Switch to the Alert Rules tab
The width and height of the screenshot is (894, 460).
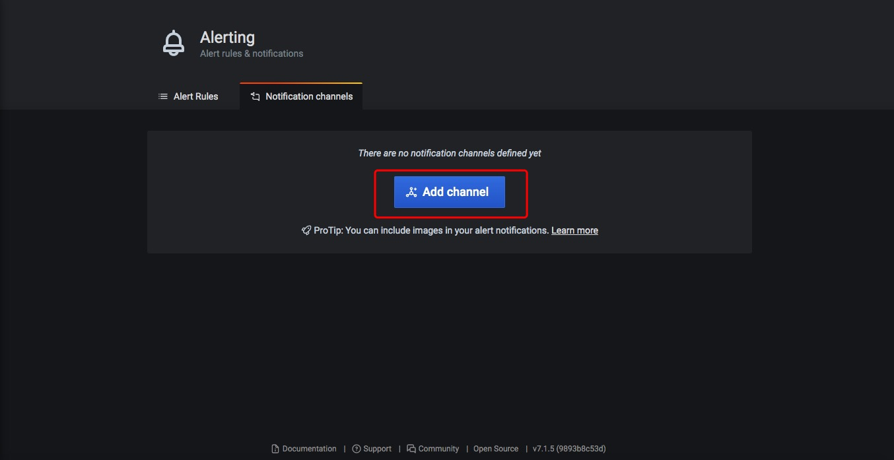(x=188, y=96)
